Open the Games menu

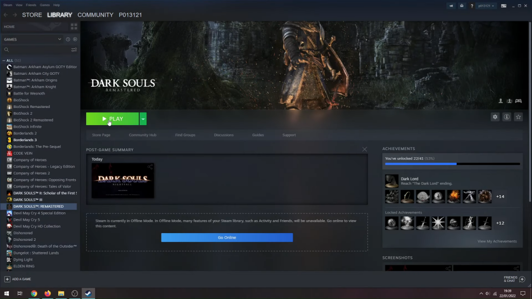[x=45, y=5]
